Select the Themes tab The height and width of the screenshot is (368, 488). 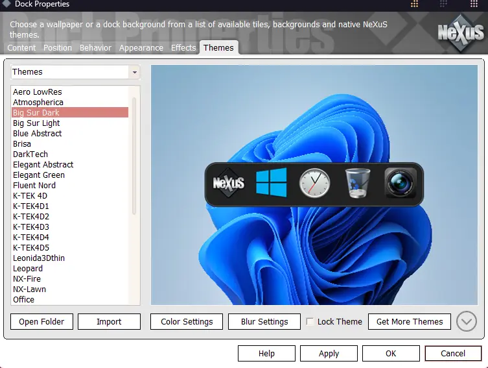(x=218, y=47)
